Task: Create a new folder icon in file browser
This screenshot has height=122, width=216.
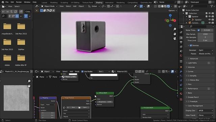Action: (21, 12)
